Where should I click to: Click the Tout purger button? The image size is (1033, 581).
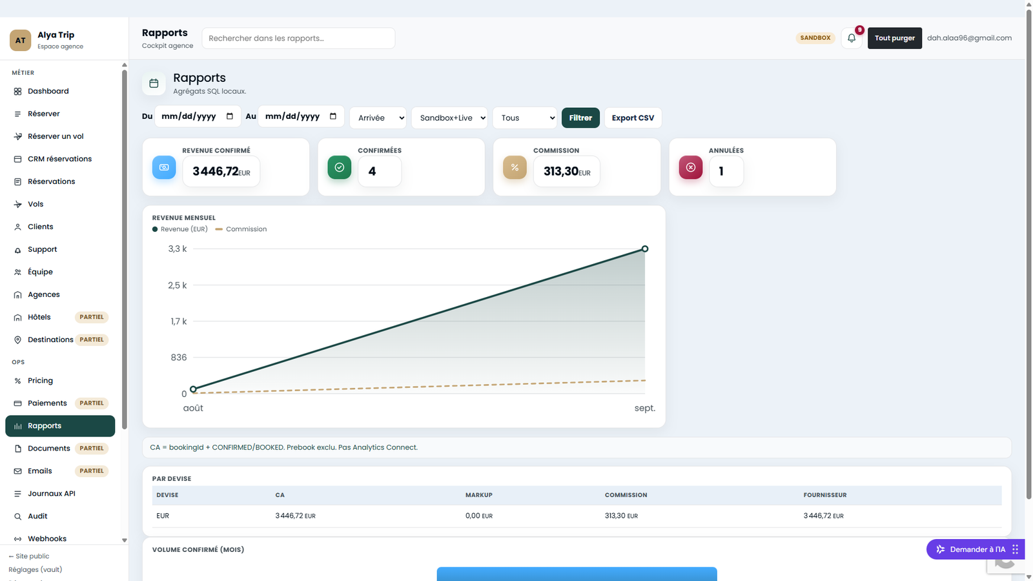pos(895,38)
